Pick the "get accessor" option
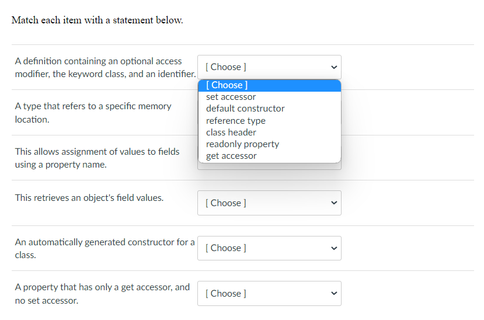The width and height of the screenshot is (484, 320). pos(231,156)
